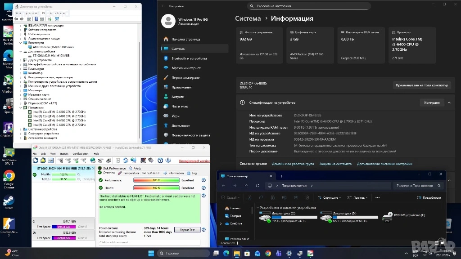Open the Configuration menu in Hard Disk Sentinel

pyautogui.click(x=81, y=154)
